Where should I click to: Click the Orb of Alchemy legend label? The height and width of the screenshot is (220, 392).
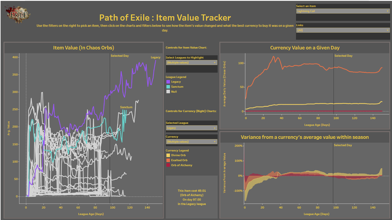point(181,165)
